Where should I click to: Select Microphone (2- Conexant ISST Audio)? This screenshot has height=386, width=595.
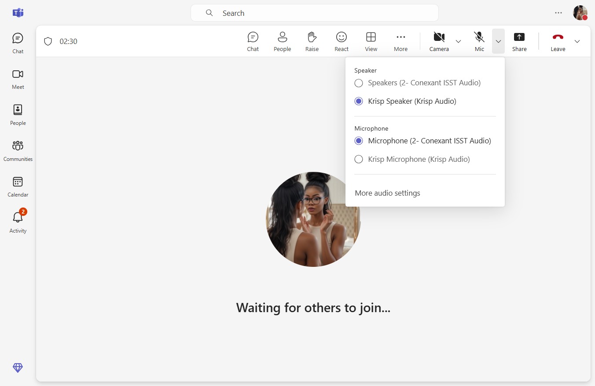pos(422,141)
